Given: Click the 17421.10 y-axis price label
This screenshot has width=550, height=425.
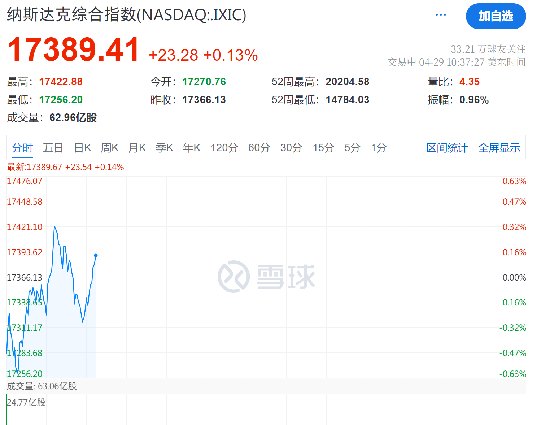Looking at the screenshot, I should point(25,227).
